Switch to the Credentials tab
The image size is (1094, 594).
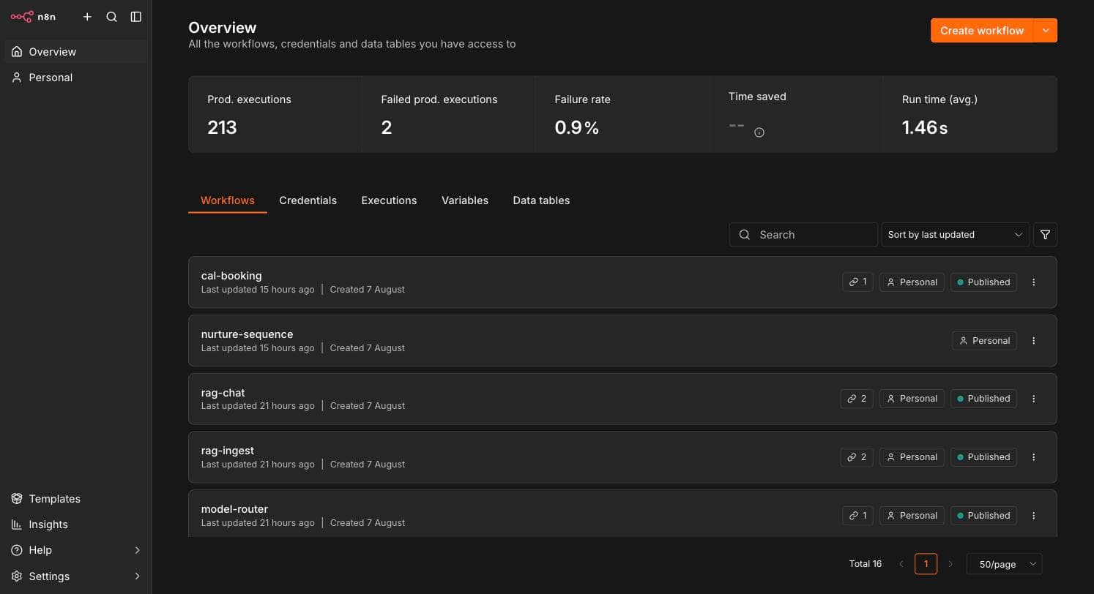pos(308,200)
